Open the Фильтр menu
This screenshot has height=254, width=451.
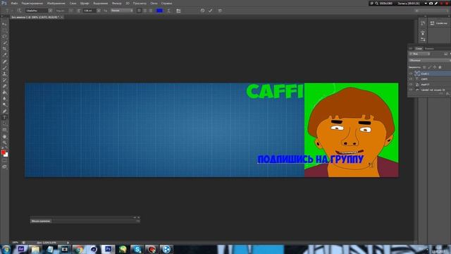tap(116, 4)
